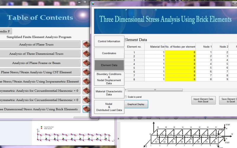Open help icon beside Analysis of Plane Truss
This screenshot has width=237, height=148.
tap(86, 44)
